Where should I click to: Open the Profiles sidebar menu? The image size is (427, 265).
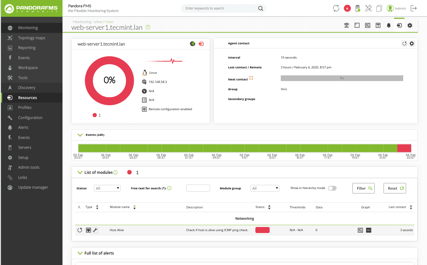point(32,108)
